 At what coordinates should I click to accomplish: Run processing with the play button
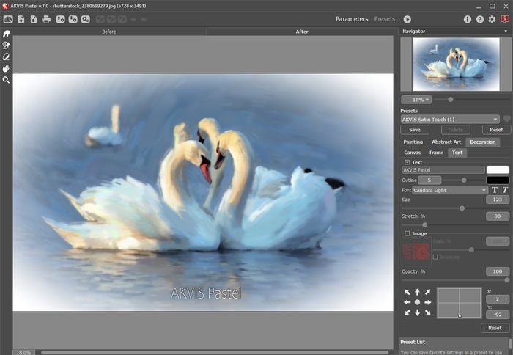(407, 19)
